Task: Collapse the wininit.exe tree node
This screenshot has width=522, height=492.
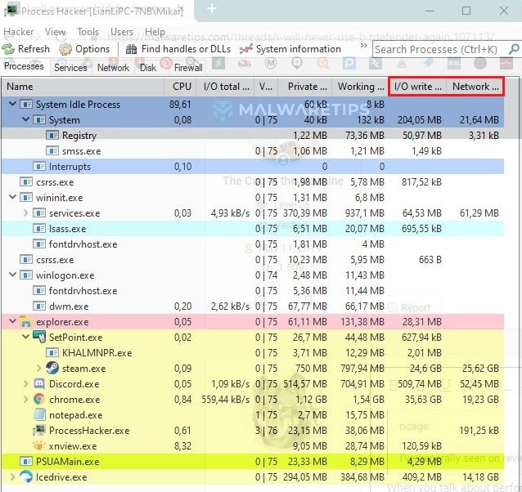Action: pyautogui.click(x=12, y=197)
